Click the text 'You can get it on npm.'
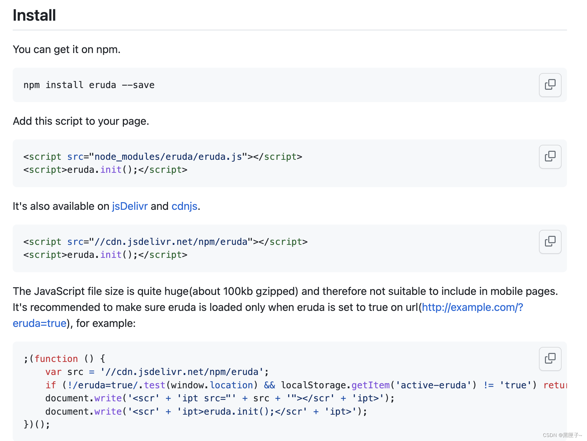 66,49
